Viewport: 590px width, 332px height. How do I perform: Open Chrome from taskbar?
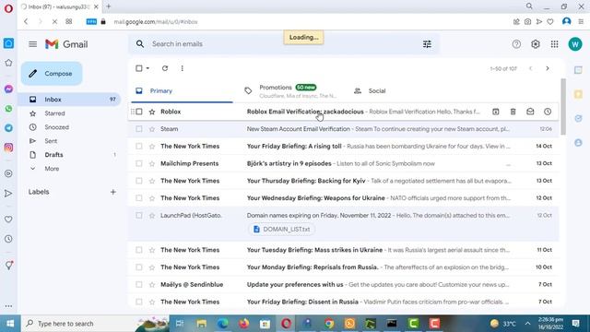[x=329, y=324]
